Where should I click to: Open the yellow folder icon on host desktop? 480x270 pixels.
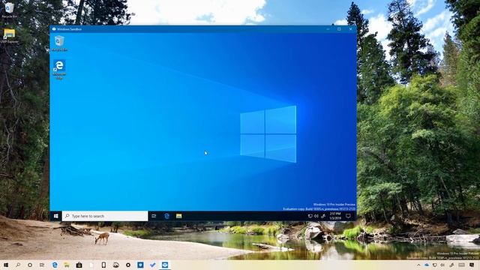click(9, 36)
